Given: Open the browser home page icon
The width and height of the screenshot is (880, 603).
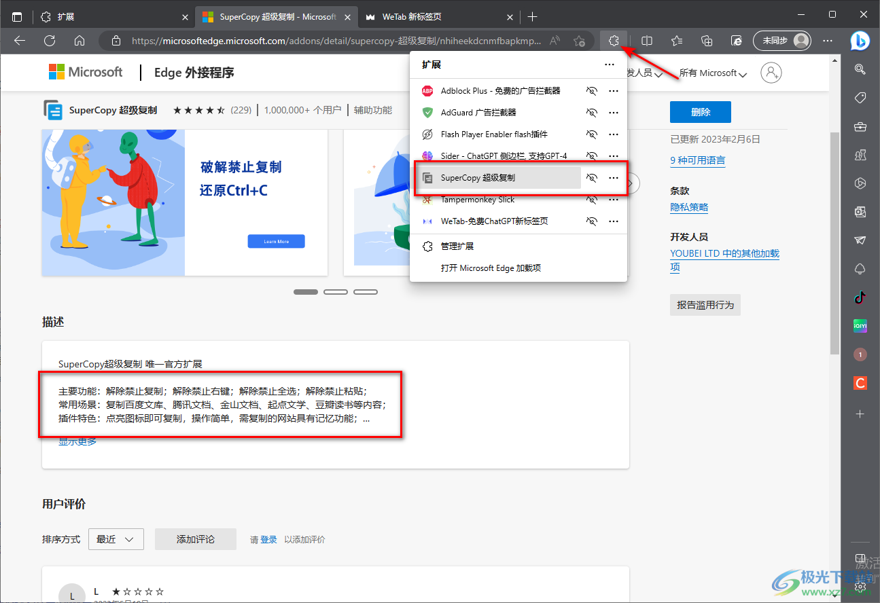Looking at the screenshot, I should point(80,41).
